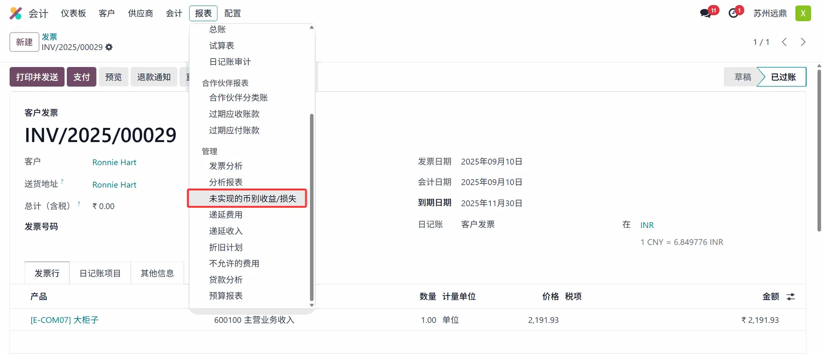Click the 打印并发送 button

tap(37, 77)
